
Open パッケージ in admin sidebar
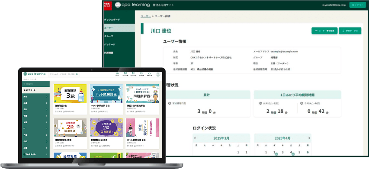click(119, 45)
